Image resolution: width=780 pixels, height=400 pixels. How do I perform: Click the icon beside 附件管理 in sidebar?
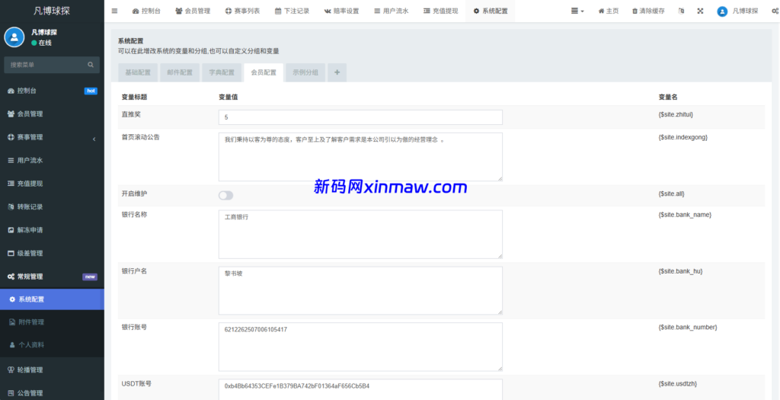(x=12, y=322)
